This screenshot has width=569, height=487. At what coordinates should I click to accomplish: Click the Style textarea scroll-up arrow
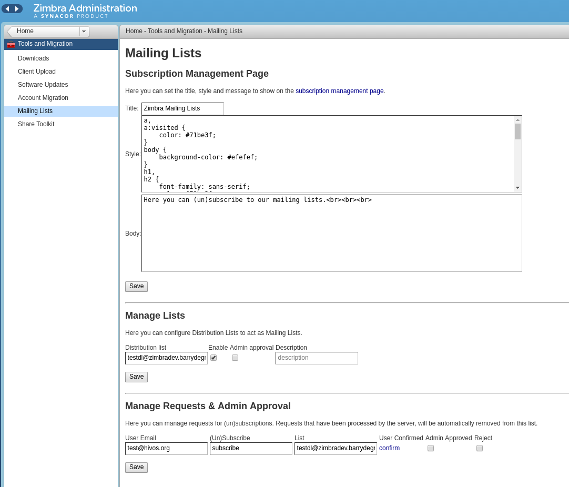518,120
